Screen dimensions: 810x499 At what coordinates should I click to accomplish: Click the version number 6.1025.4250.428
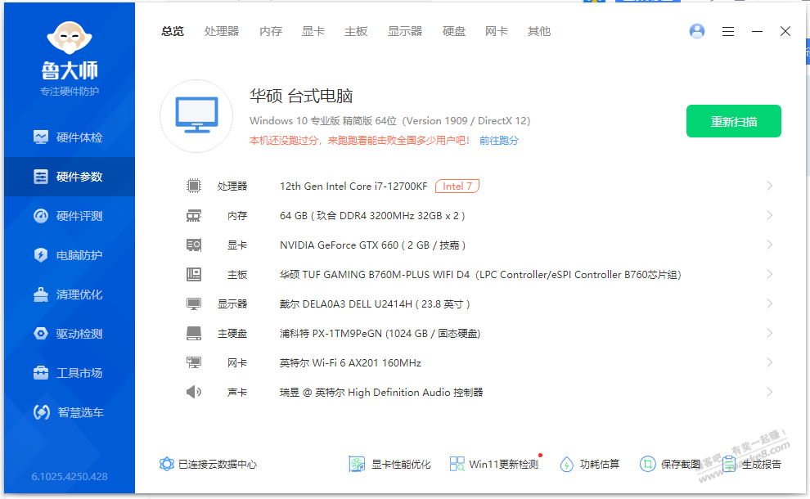tap(70, 477)
